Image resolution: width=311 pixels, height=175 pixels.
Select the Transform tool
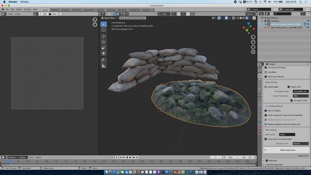pos(104,53)
